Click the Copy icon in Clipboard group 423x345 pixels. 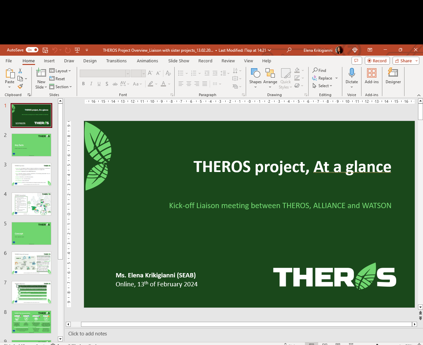tap(20, 79)
